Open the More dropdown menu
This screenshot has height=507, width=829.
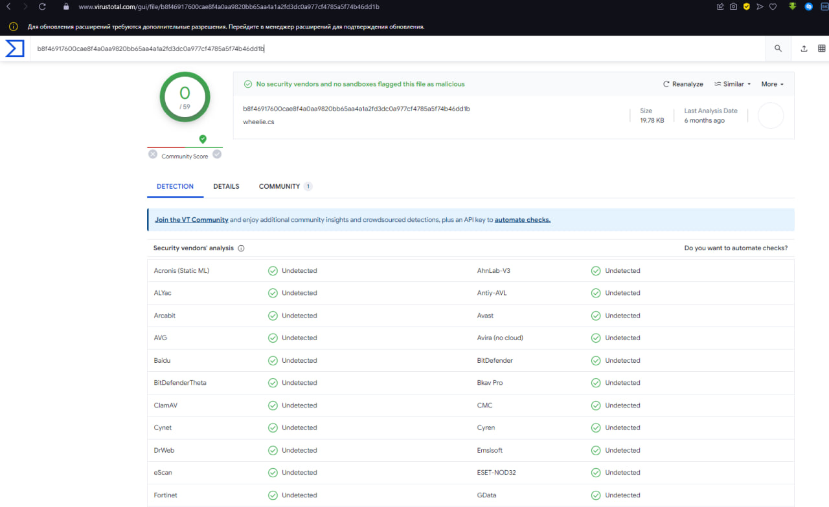click(772, 84)
